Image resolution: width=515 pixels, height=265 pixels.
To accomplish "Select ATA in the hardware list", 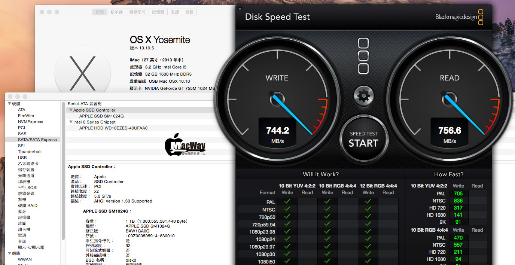I will 22,110.
